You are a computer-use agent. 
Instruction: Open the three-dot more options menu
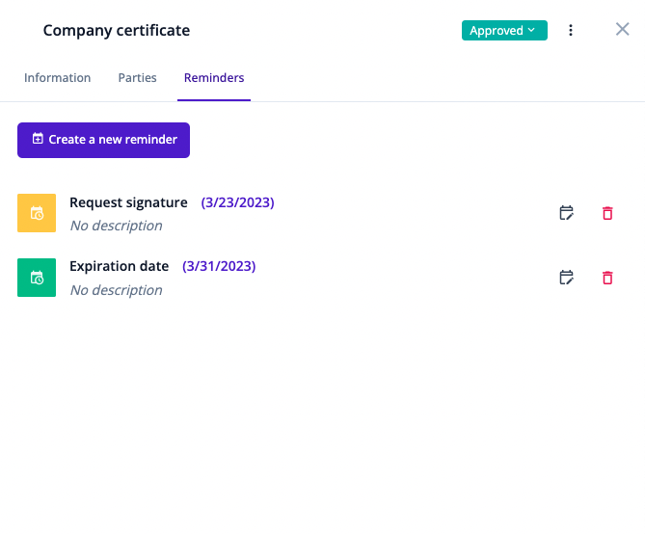pos(571,31)
